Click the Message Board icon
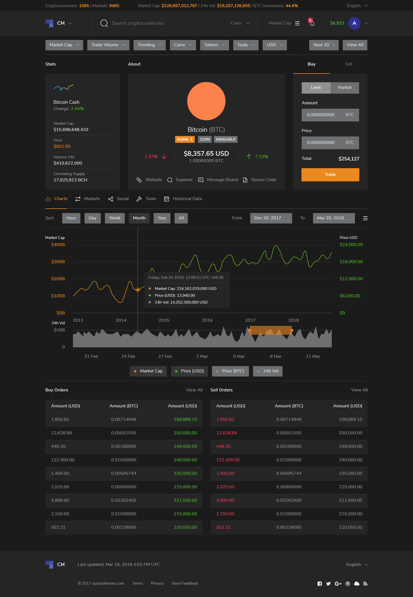This screenshot has height=597, width=413. coord(201,180)
